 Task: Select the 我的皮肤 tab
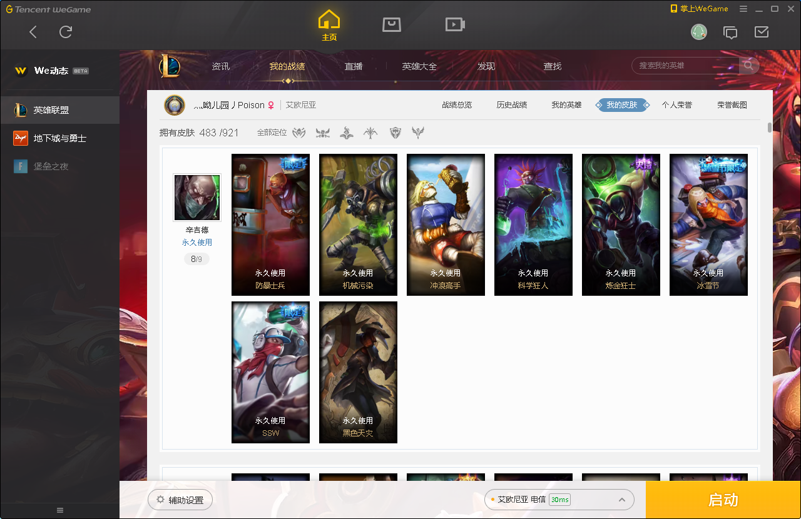click(x=622, y=105)
